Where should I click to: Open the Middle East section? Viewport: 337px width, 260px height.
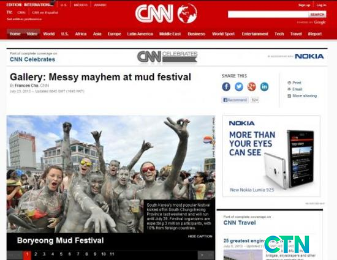(x=170, y=34)
